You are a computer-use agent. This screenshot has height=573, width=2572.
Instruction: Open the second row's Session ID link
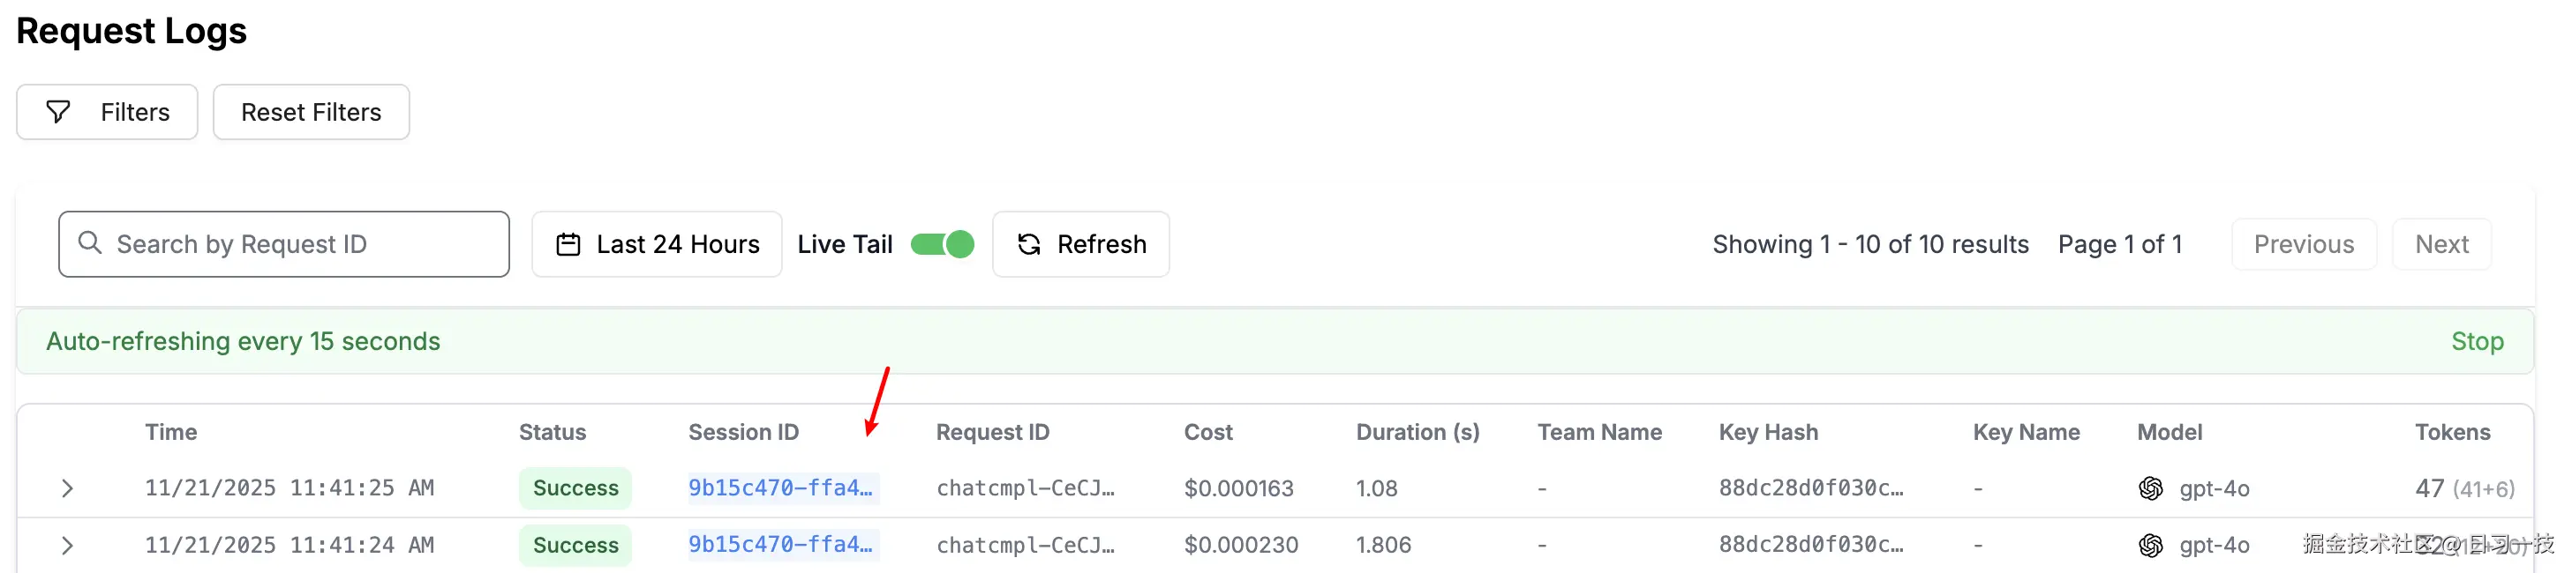pyautogui.click(x=779, y=544)
